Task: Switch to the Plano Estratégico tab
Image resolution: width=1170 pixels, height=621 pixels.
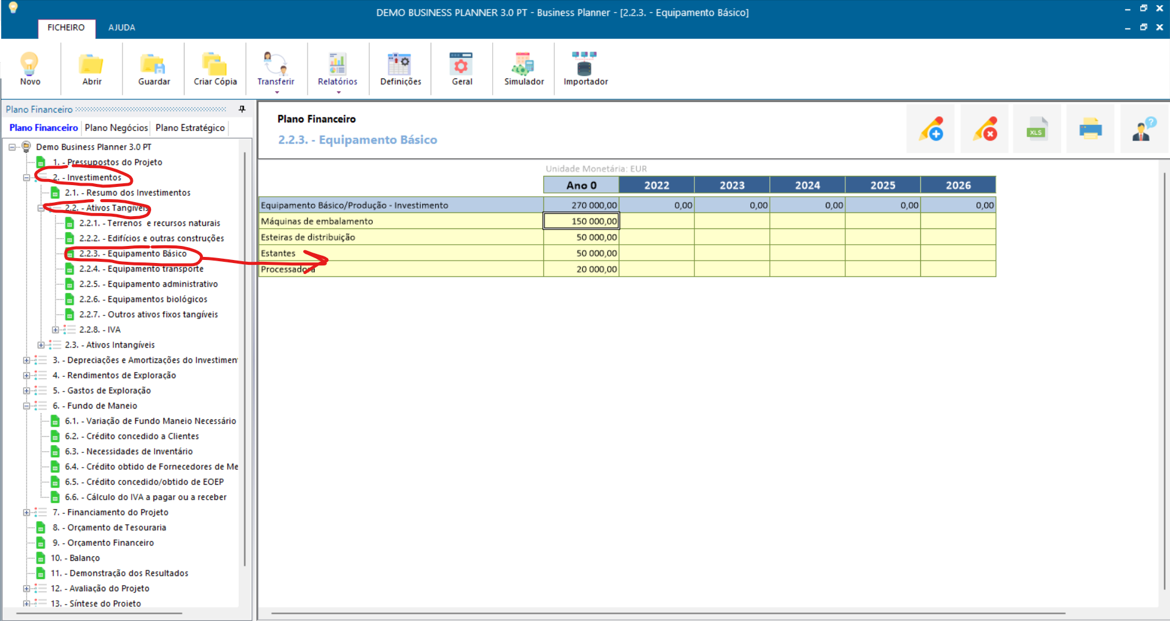Action: point(190,128)
